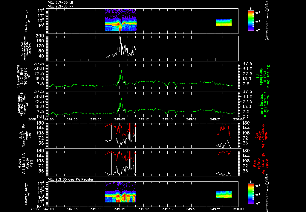Click the small spectrogram patch in the 85 deg PA panel
The height and width of the screenshot is (212, 306).
point(224,194)
